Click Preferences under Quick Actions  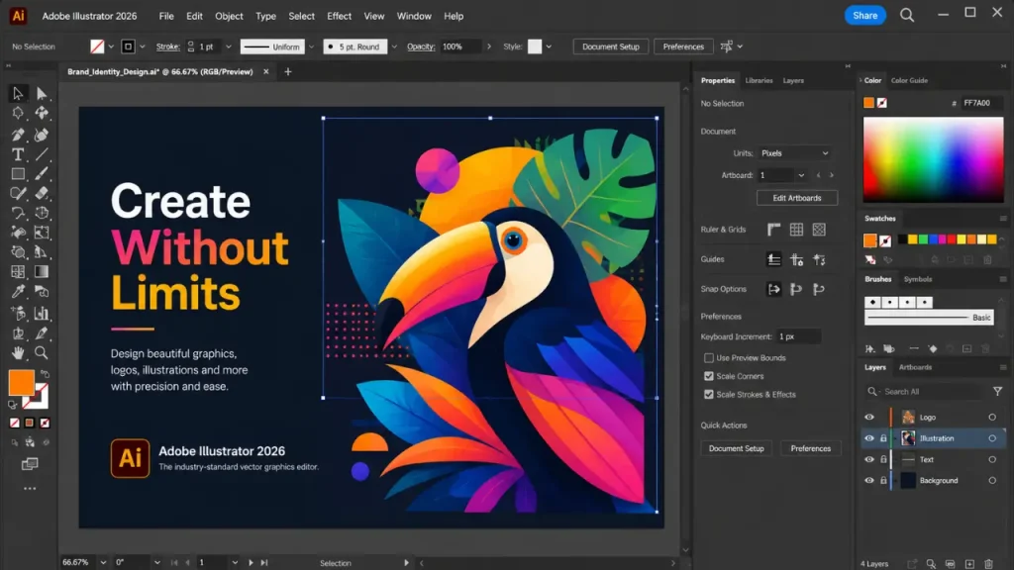[810, 448]
